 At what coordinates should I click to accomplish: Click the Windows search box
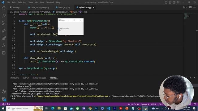pos(25,108)
